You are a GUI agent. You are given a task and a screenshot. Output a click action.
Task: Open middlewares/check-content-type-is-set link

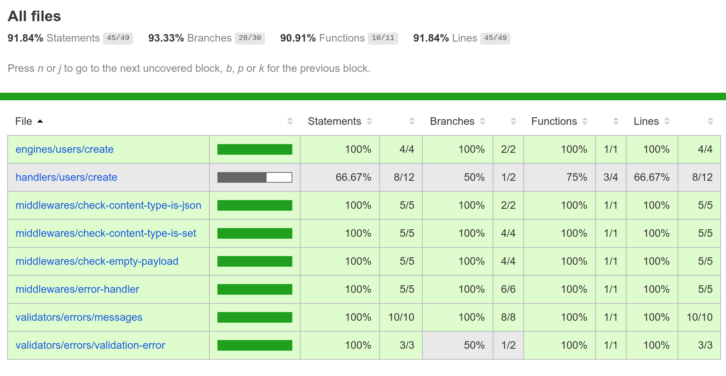coord(106,233)
